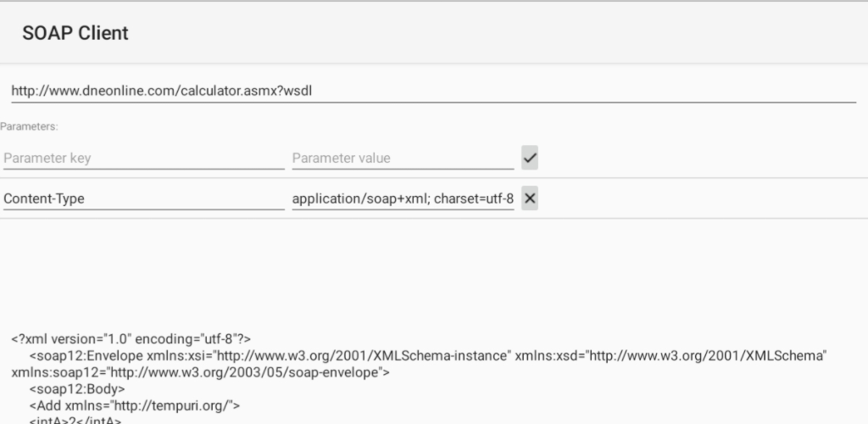
Task: Remove the Content-Type parameter with X icon
Action: pyautogui.click(x=530, y=198)
